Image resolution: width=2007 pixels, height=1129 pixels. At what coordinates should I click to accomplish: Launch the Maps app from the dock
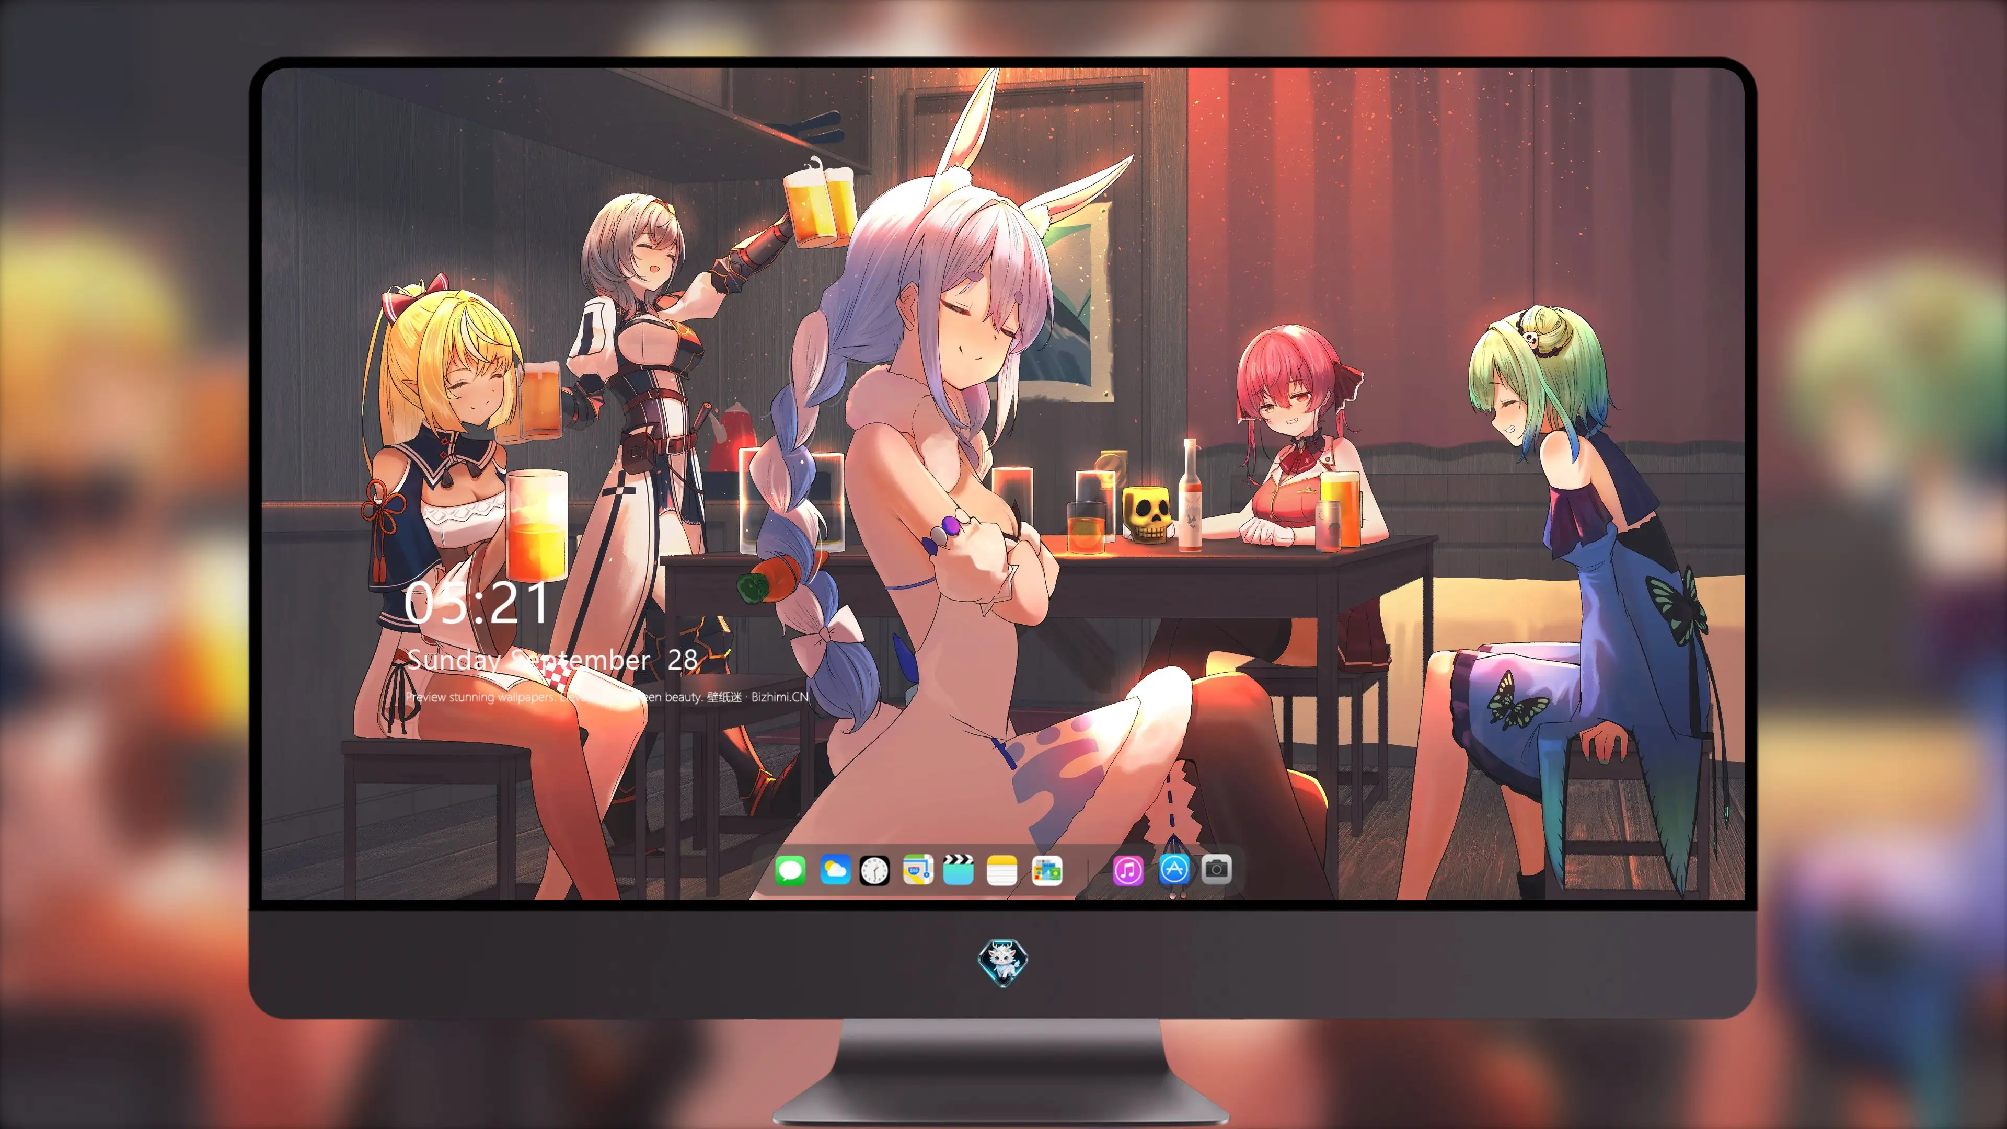click(x=918, y=870)
